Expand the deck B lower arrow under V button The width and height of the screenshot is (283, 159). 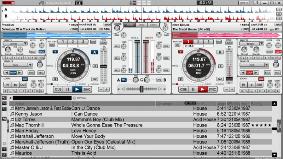(x=180, y=79)
